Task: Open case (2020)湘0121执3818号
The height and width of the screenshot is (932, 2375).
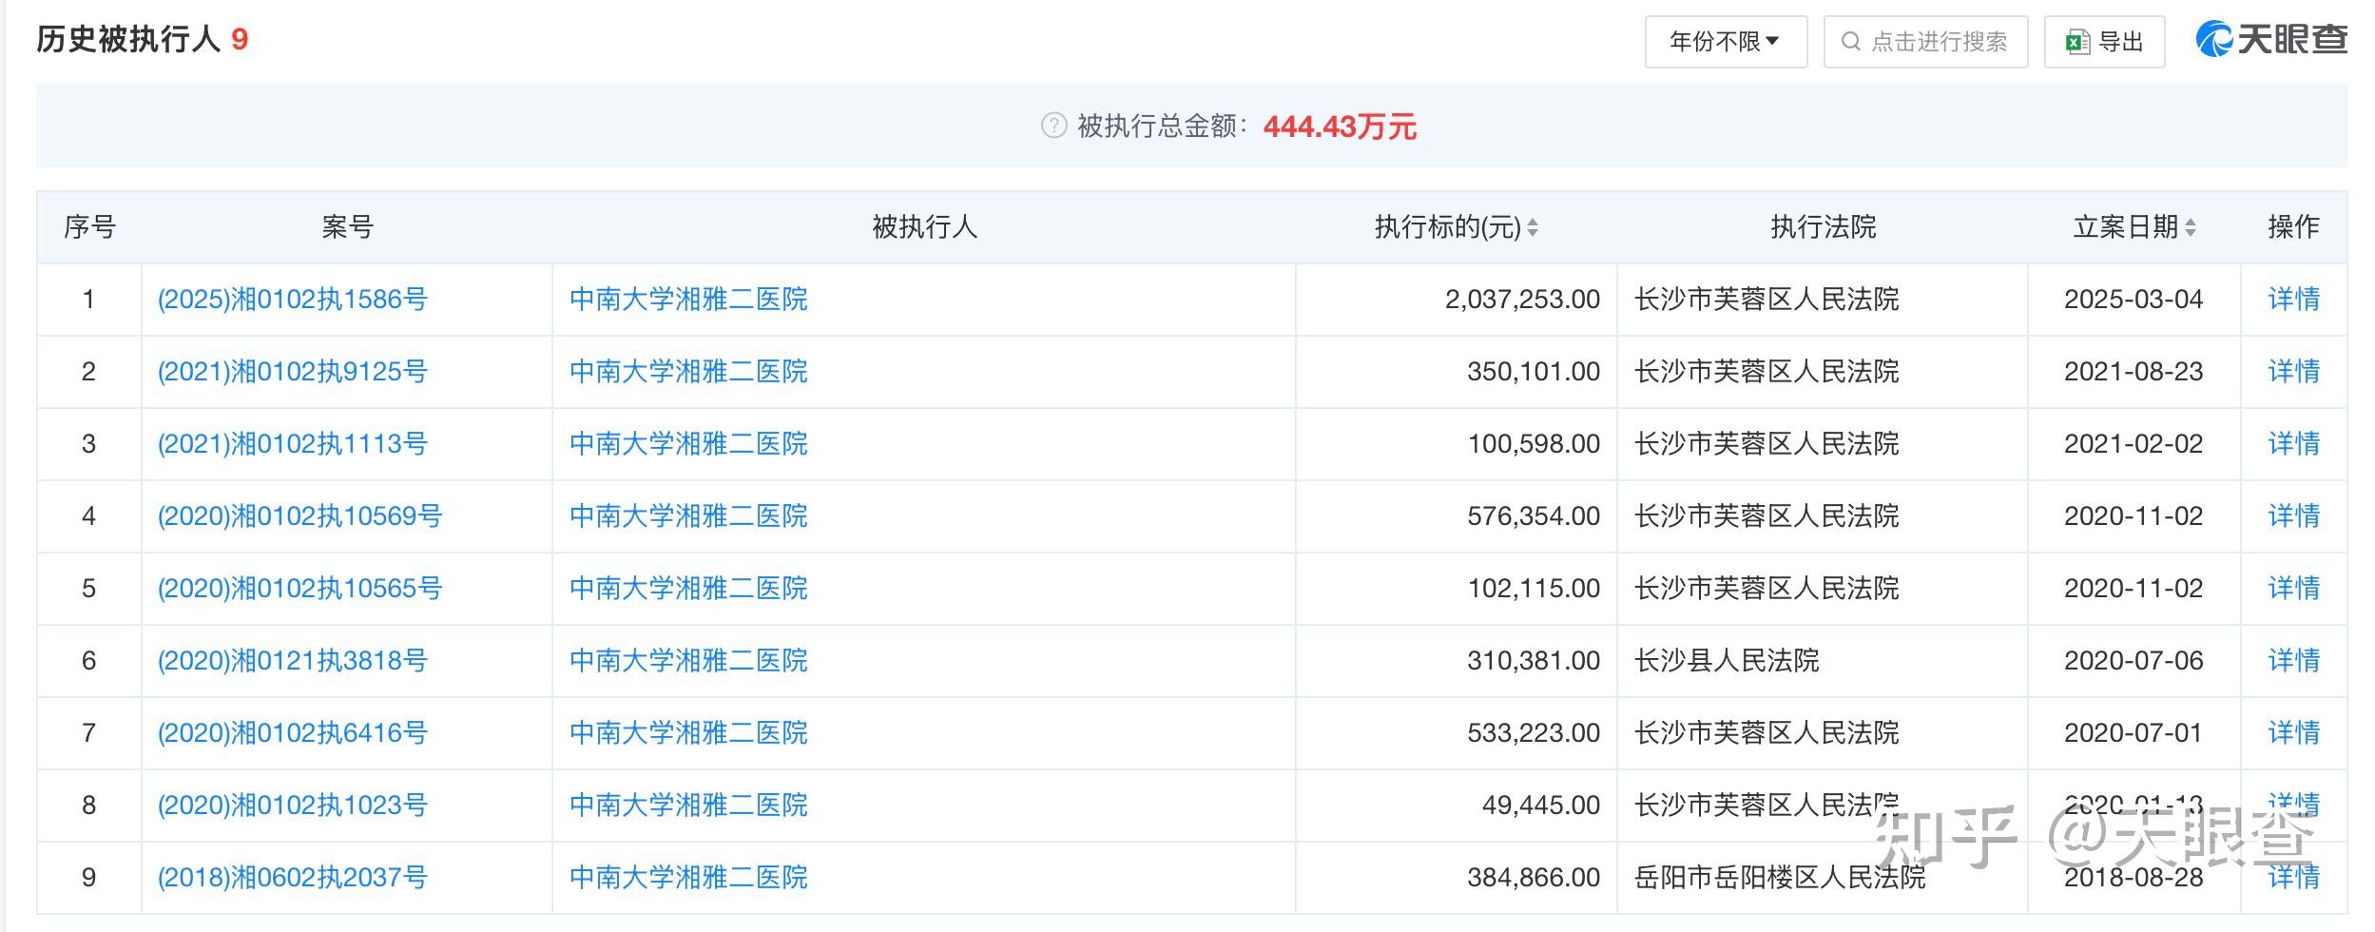Action: pyautogui.click(x=293, y=661)
